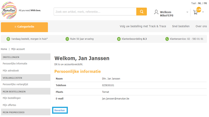Click the Manutan logo
Image resolution: width=209 pixels, height=117 pixels.
(x=9, y=10)
